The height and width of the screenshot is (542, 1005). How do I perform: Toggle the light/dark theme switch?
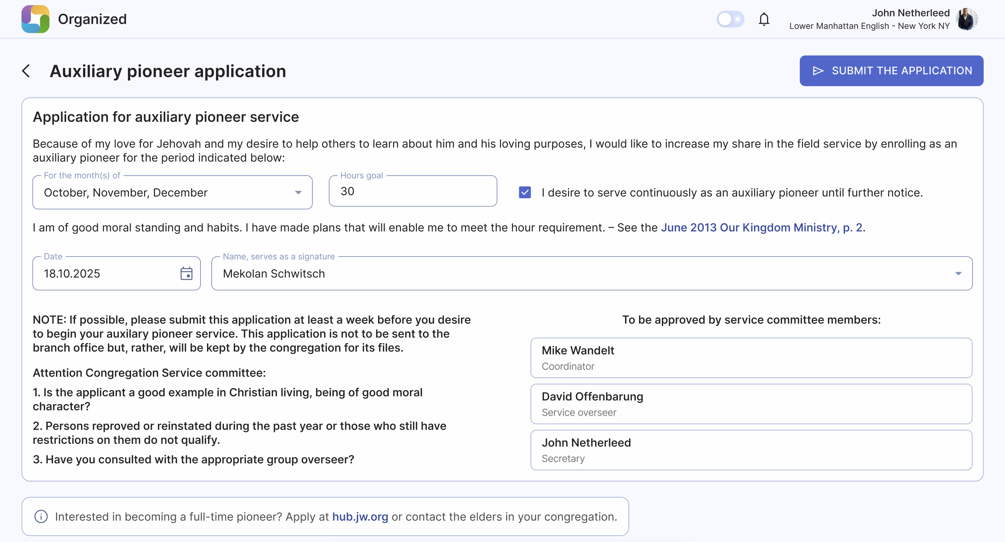pyautogui.click(x=730, y=19)
